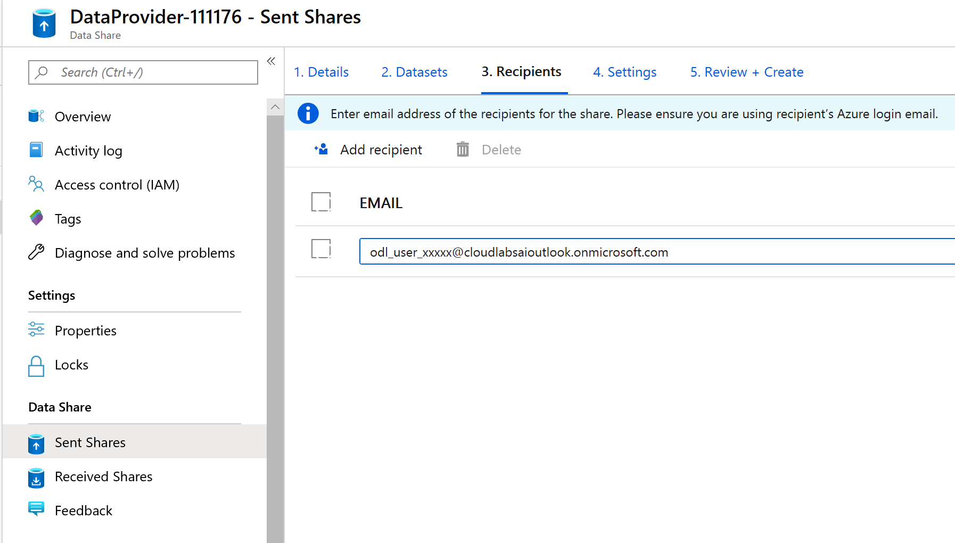The image size is (955, 543).
Task: Click the Delete button label
Action: (501, 150)
